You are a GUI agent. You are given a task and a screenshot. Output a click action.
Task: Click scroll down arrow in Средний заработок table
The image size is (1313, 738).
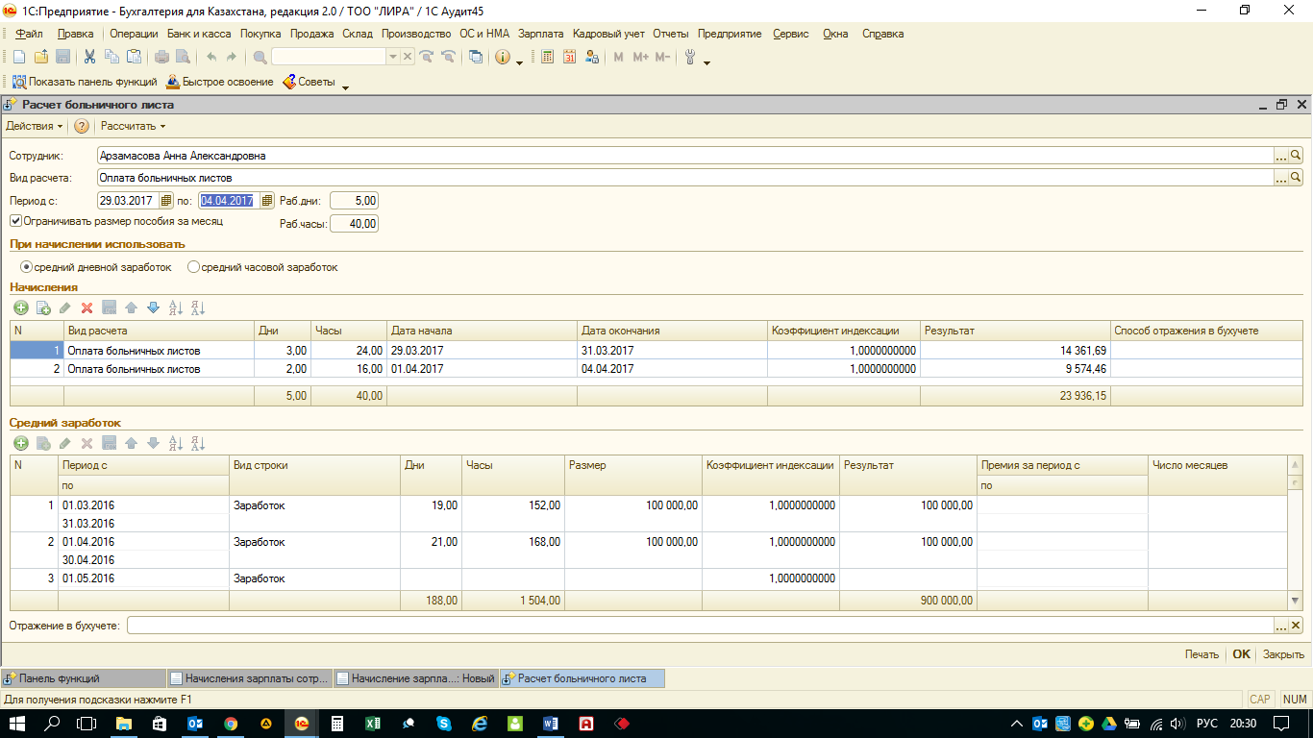click(x=1296, y=601)
